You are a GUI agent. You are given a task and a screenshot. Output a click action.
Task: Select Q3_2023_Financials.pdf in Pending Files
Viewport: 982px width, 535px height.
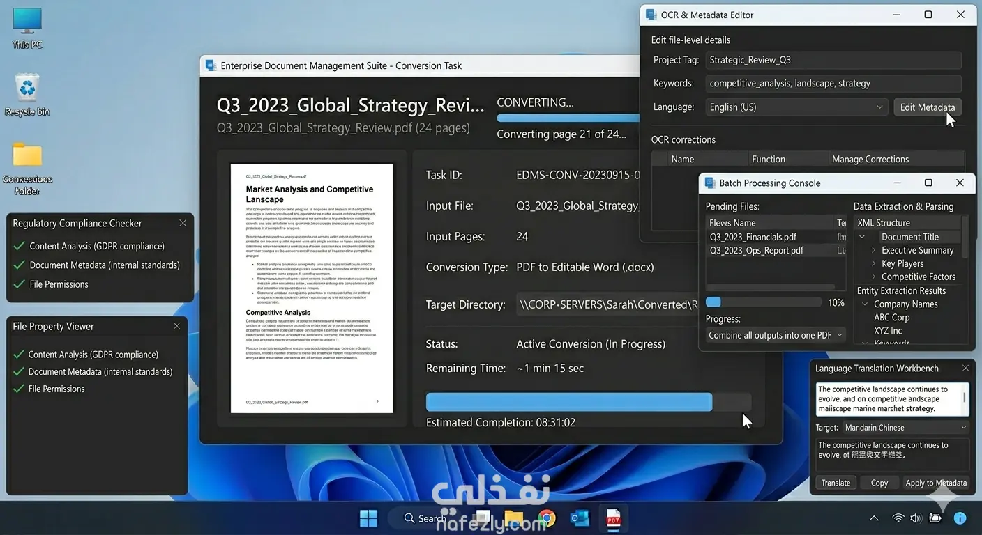[753, 237]
